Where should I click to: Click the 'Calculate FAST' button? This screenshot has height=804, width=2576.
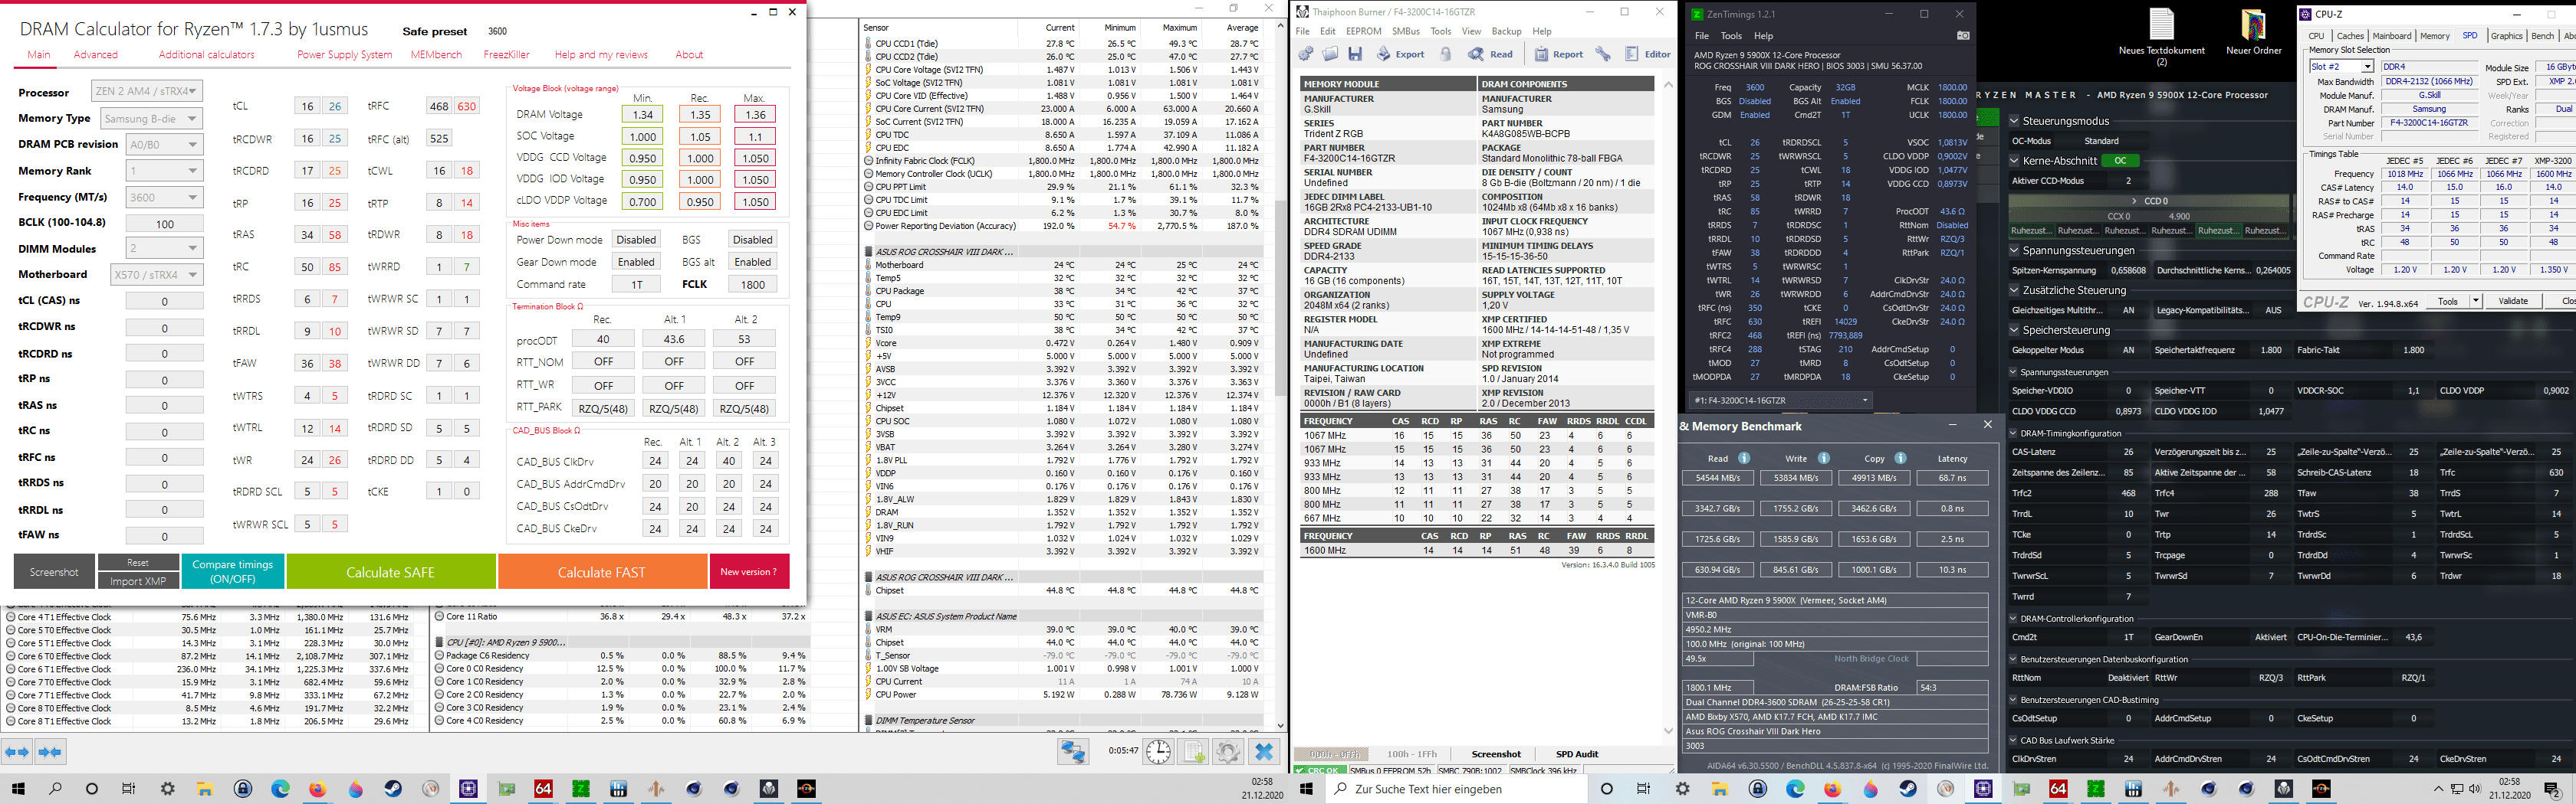(x=601, y=571)
